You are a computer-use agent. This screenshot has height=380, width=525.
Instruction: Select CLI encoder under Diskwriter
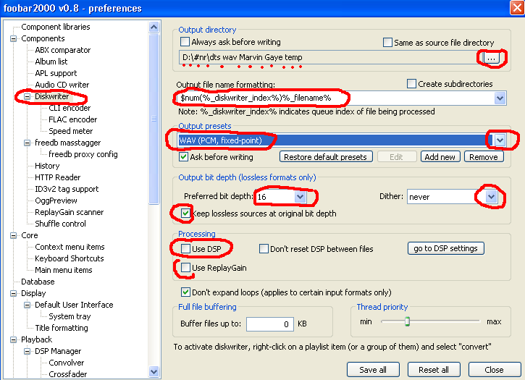point(70,108)
